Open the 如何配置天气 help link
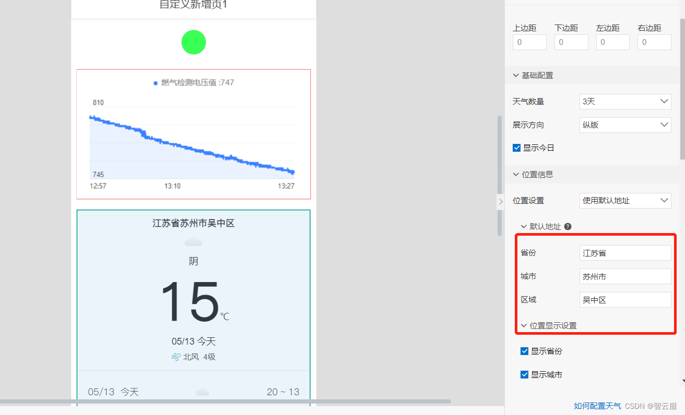The height and width of the screenshot is (415, 685). click(x=598, y=406)
